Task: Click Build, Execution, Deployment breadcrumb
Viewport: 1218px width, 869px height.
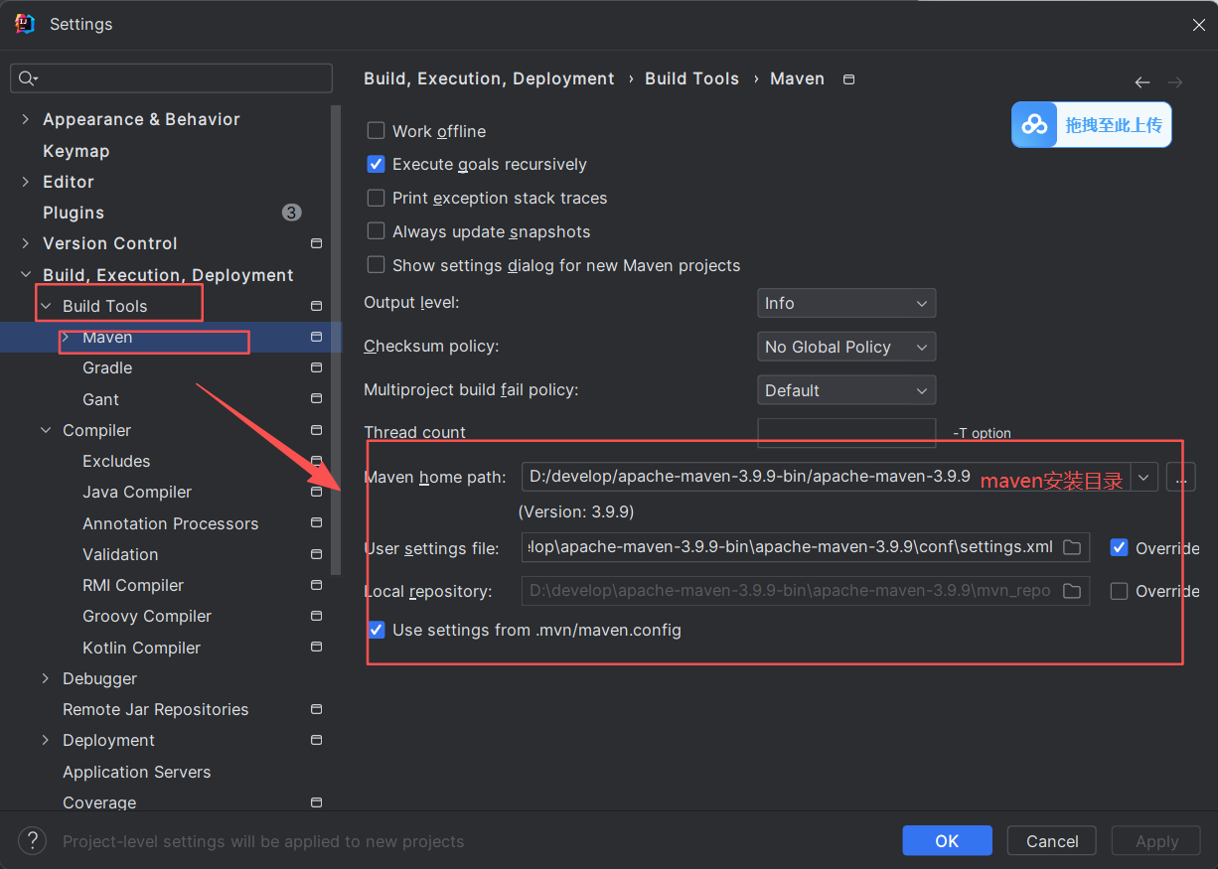Action: (489, 78)
